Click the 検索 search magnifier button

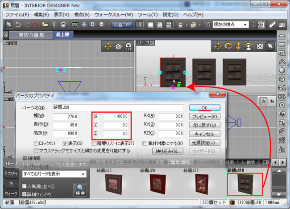click(80, 189)
